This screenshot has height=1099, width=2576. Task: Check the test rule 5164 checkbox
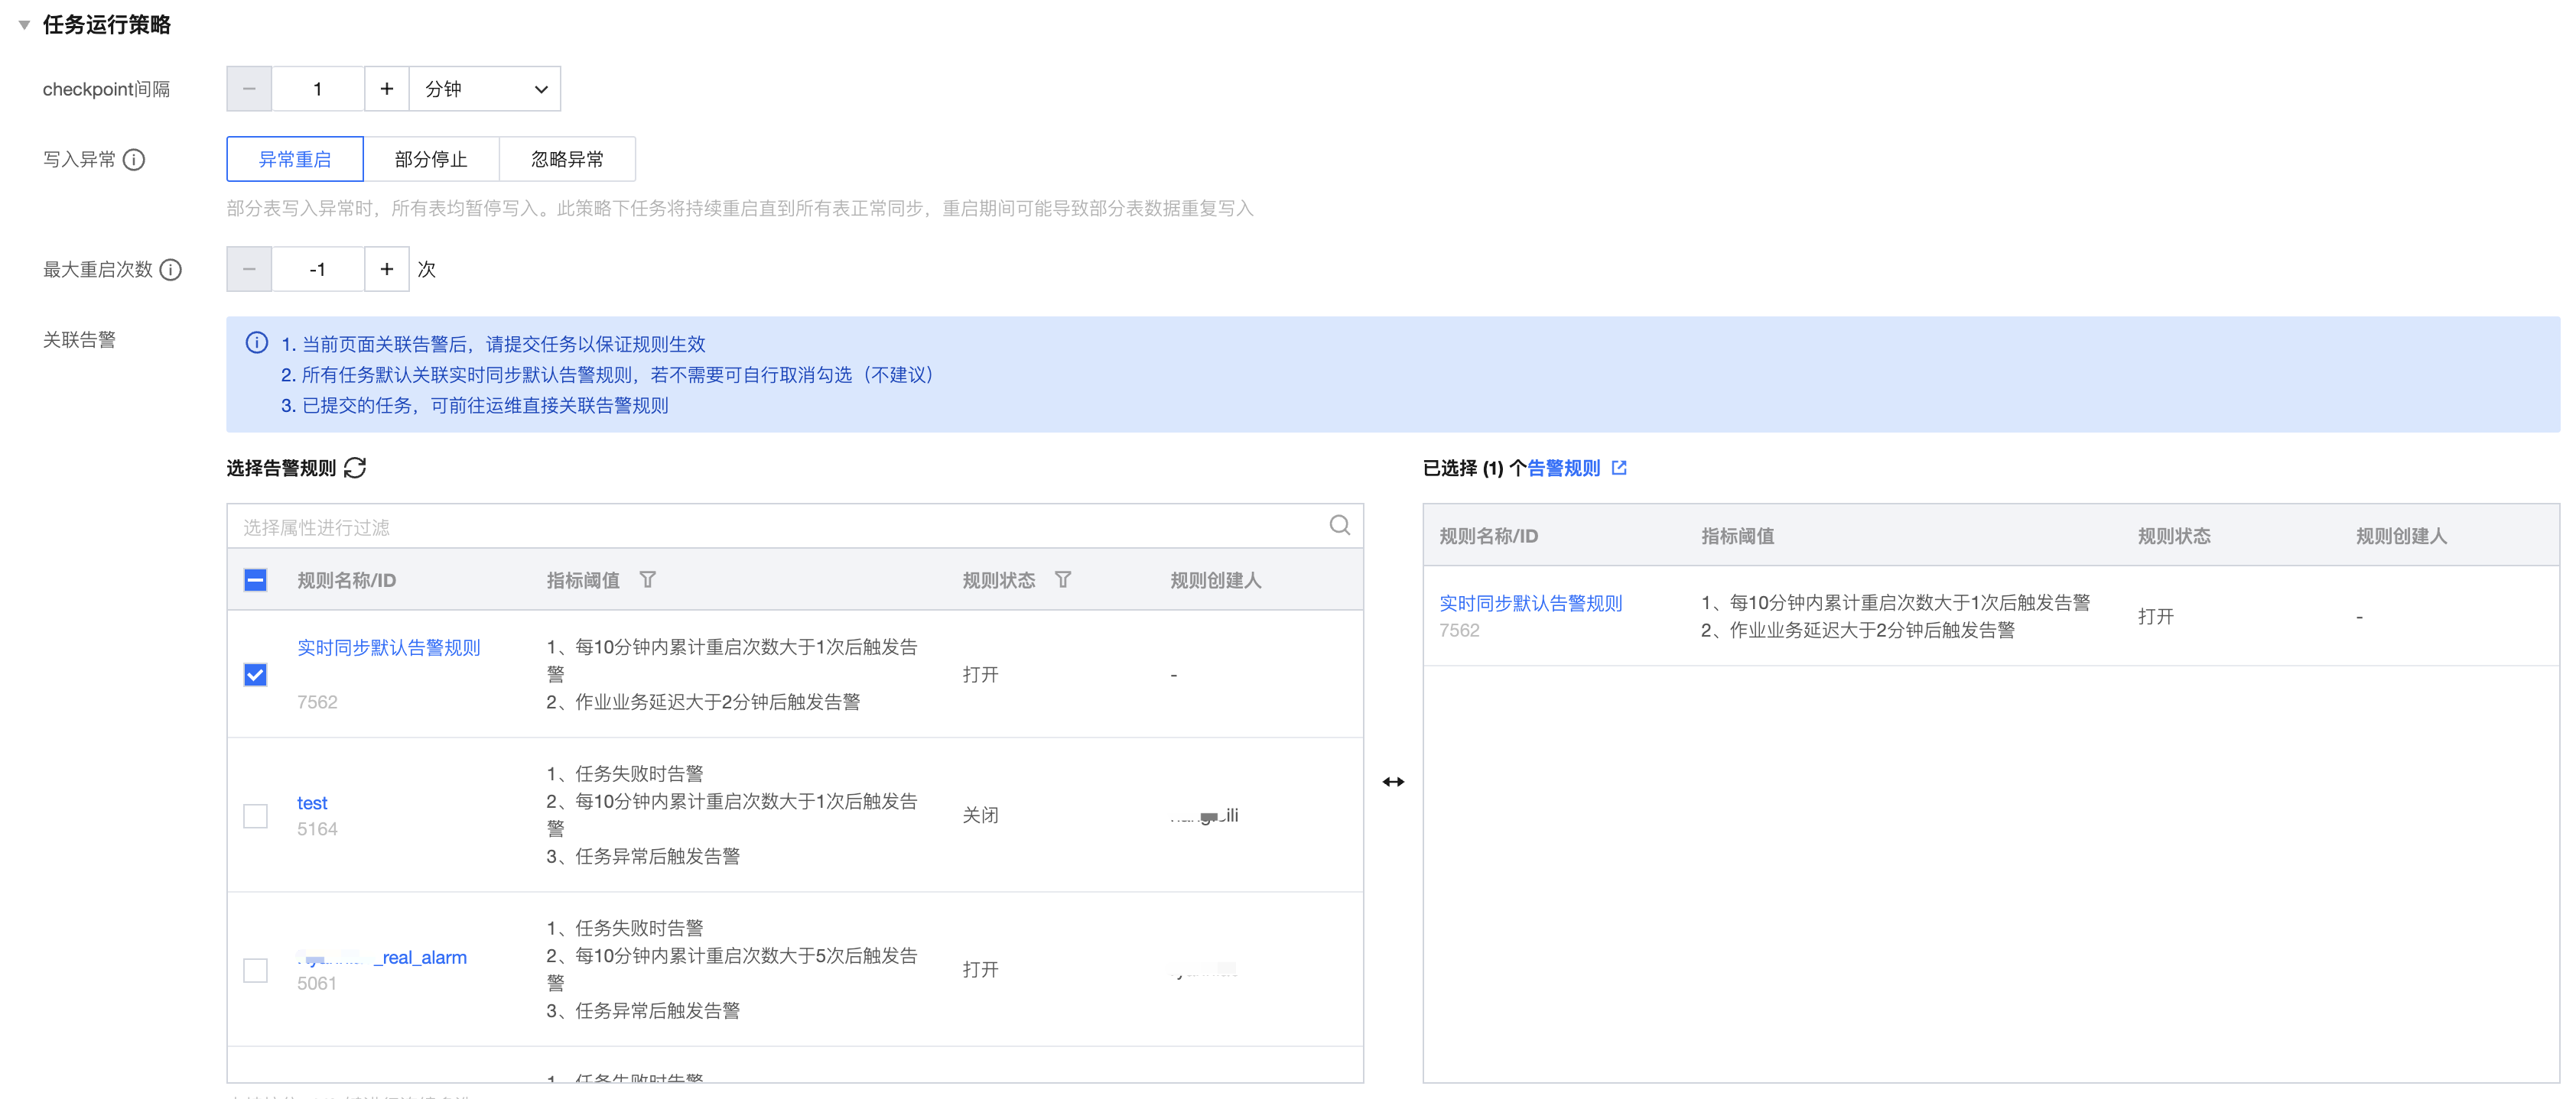coord(256,815)
